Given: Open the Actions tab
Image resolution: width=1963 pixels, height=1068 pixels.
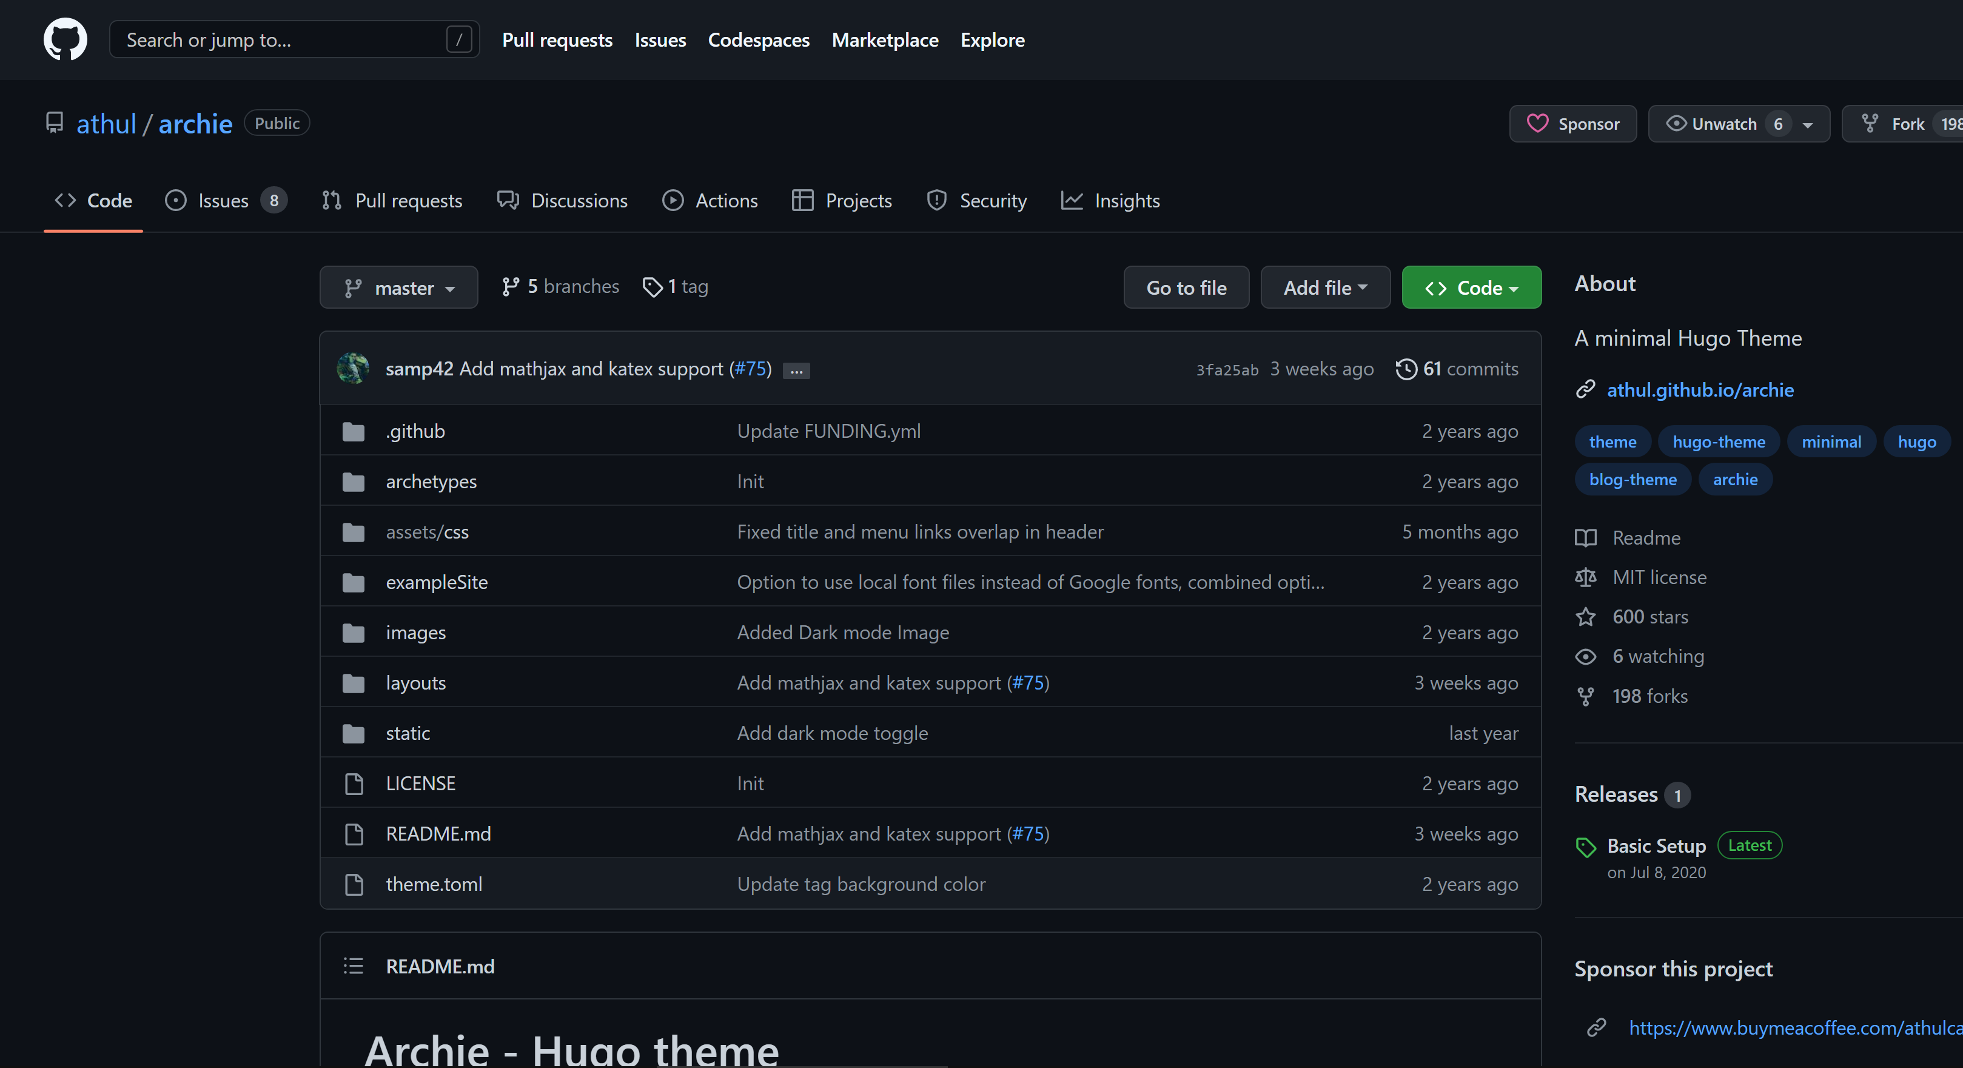Looking at the screenshot, I should coord(710,201).
